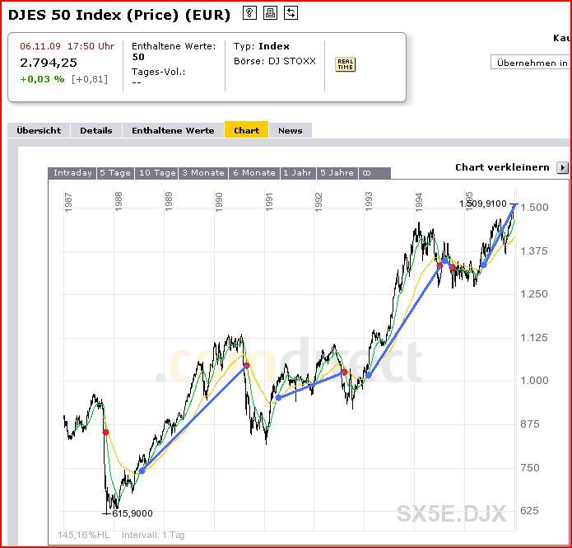Click the 1.375 y-axis value

point(534,251)
